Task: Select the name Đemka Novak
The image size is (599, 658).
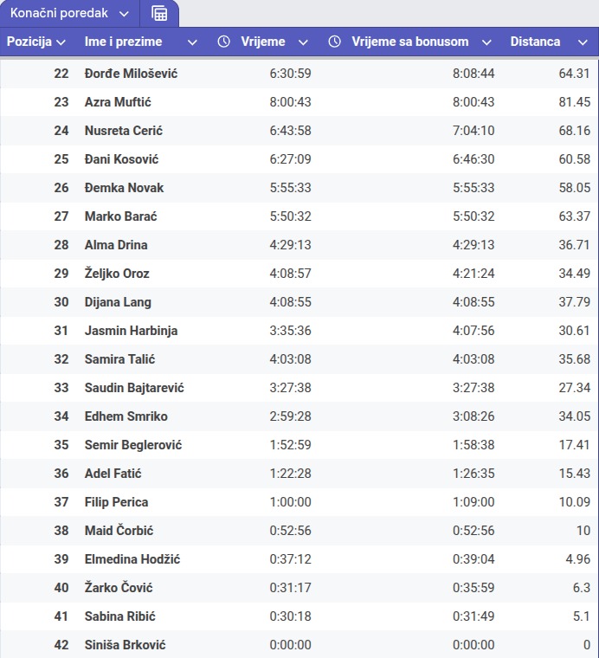Action: pyautogui.click(x=124, y=188)
